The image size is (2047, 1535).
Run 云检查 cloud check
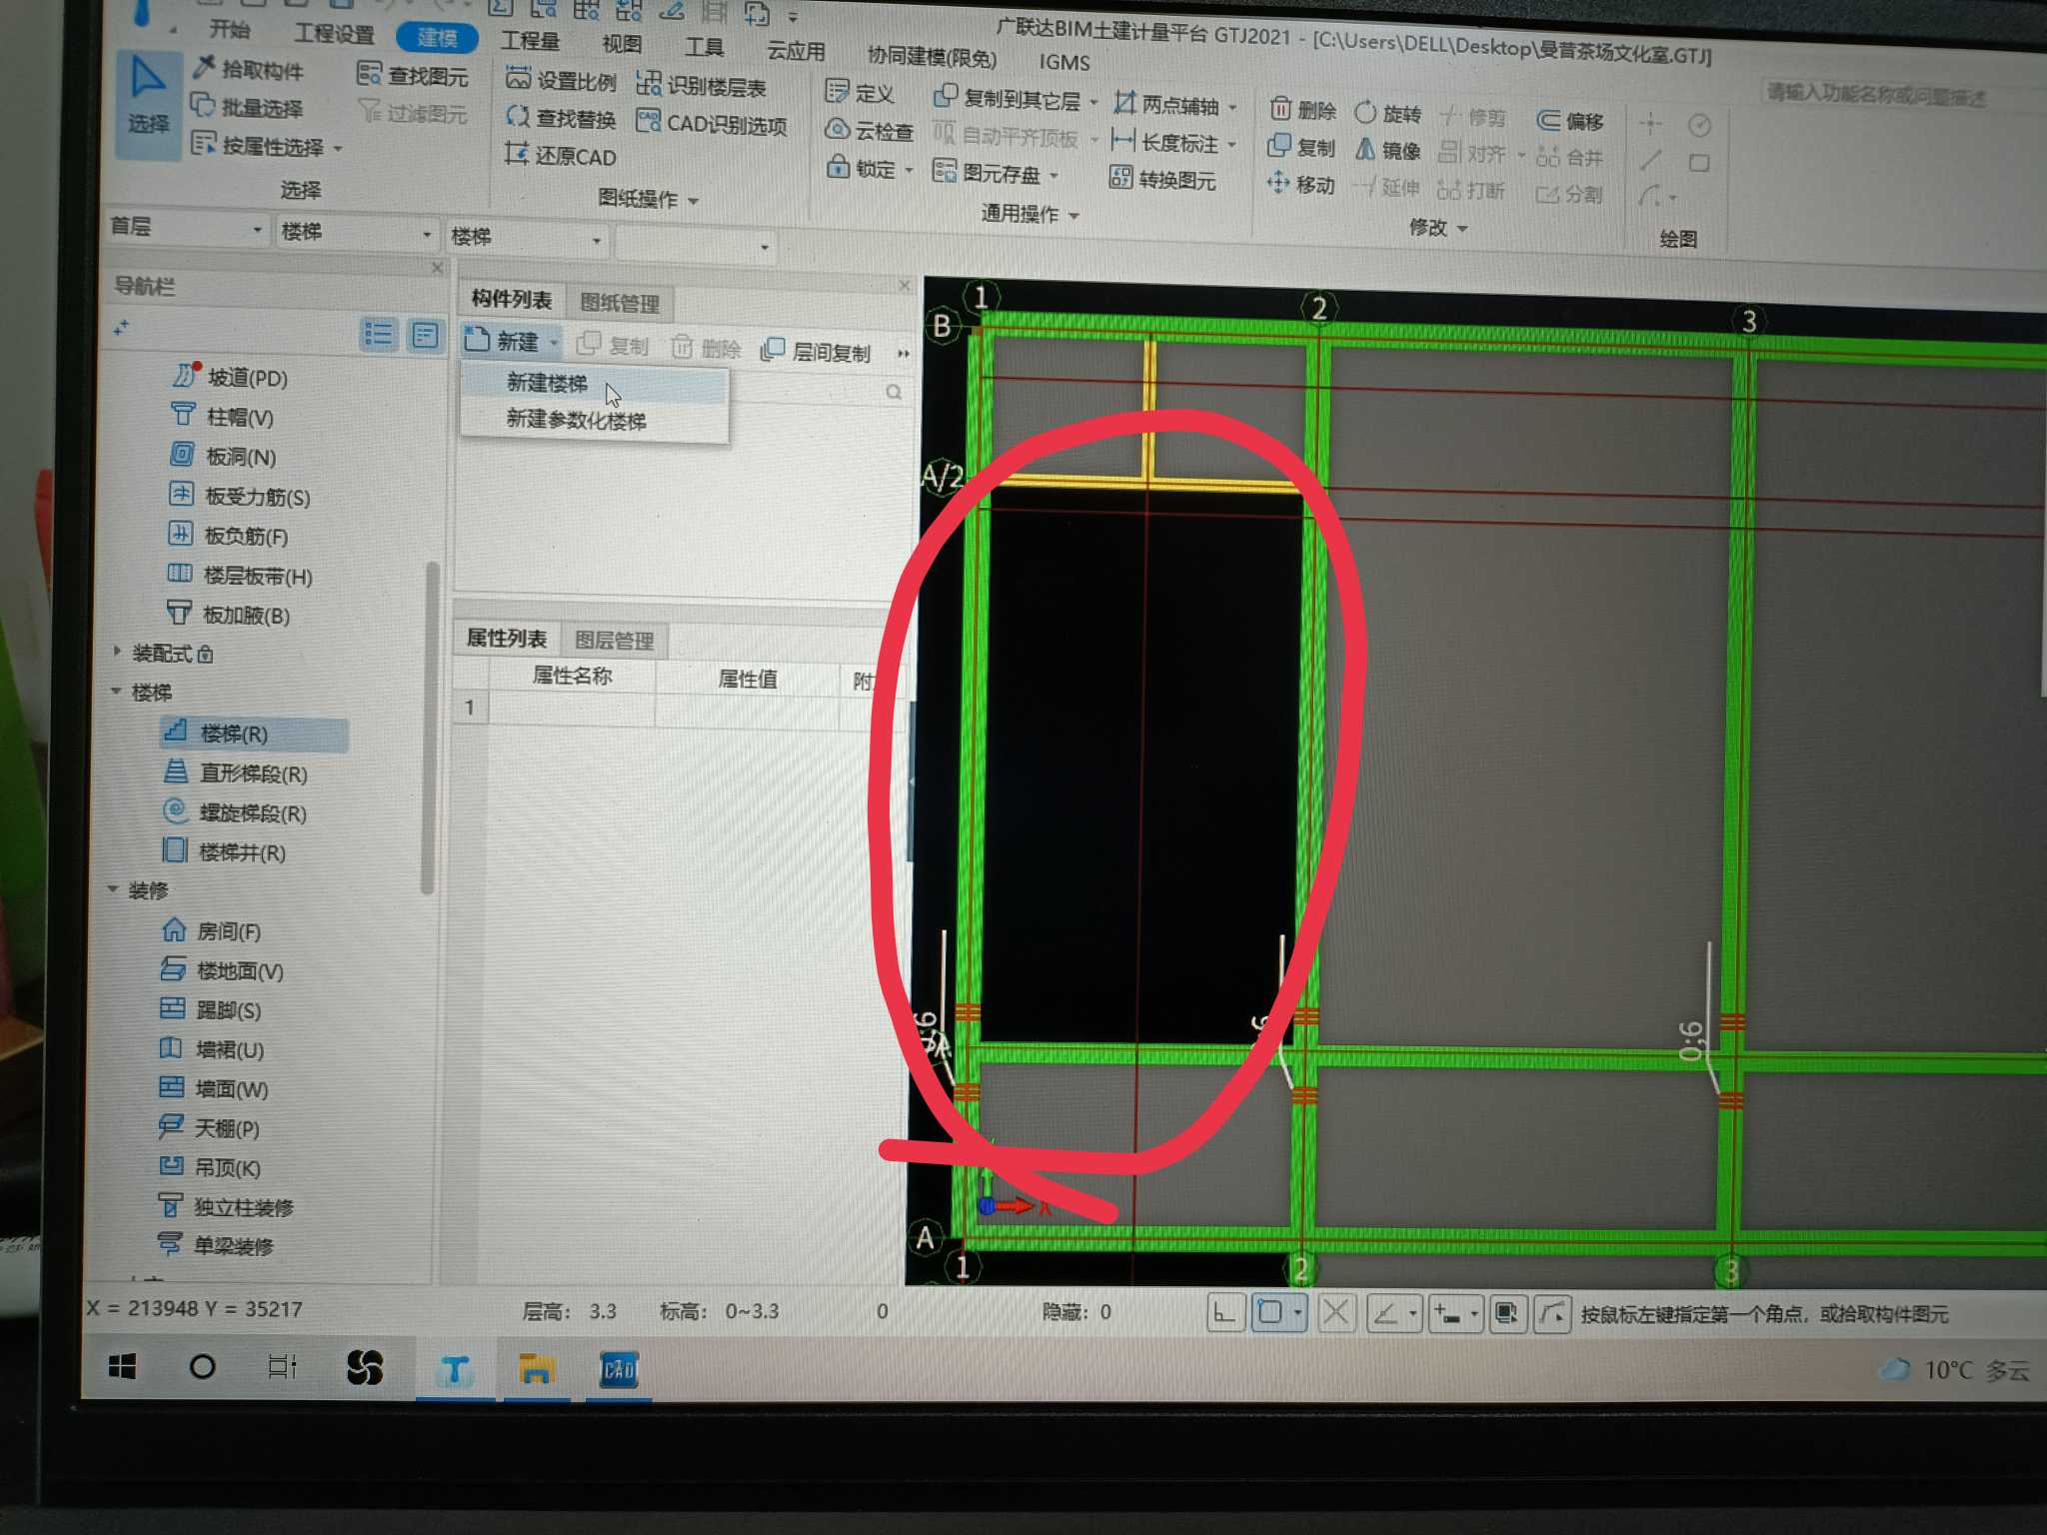tap(870, 131)
